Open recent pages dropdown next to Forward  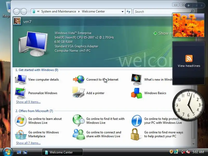(29, 12)
